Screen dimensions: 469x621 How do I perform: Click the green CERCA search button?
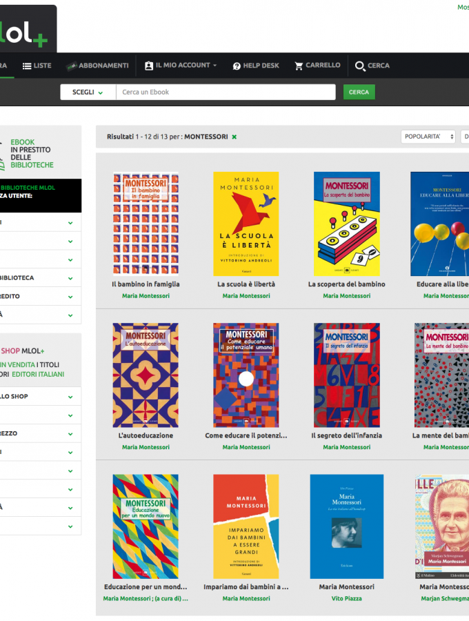click(359, 92)
